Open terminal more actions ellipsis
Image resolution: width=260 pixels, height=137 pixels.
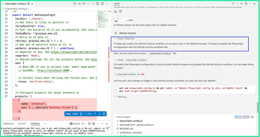(98, 124)
